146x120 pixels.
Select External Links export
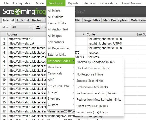tap(61, 55)
